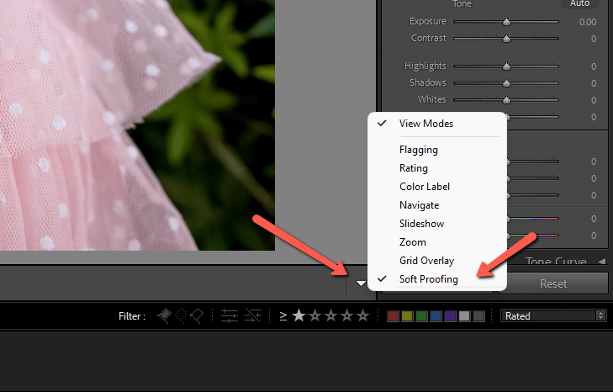Viewport: 613px width, 392px height.
Task: Filter by light gray custom label swatch
Action: click(x=464, y=316)
